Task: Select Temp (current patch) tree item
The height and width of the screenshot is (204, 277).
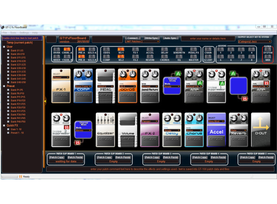Action: point(20,43)
